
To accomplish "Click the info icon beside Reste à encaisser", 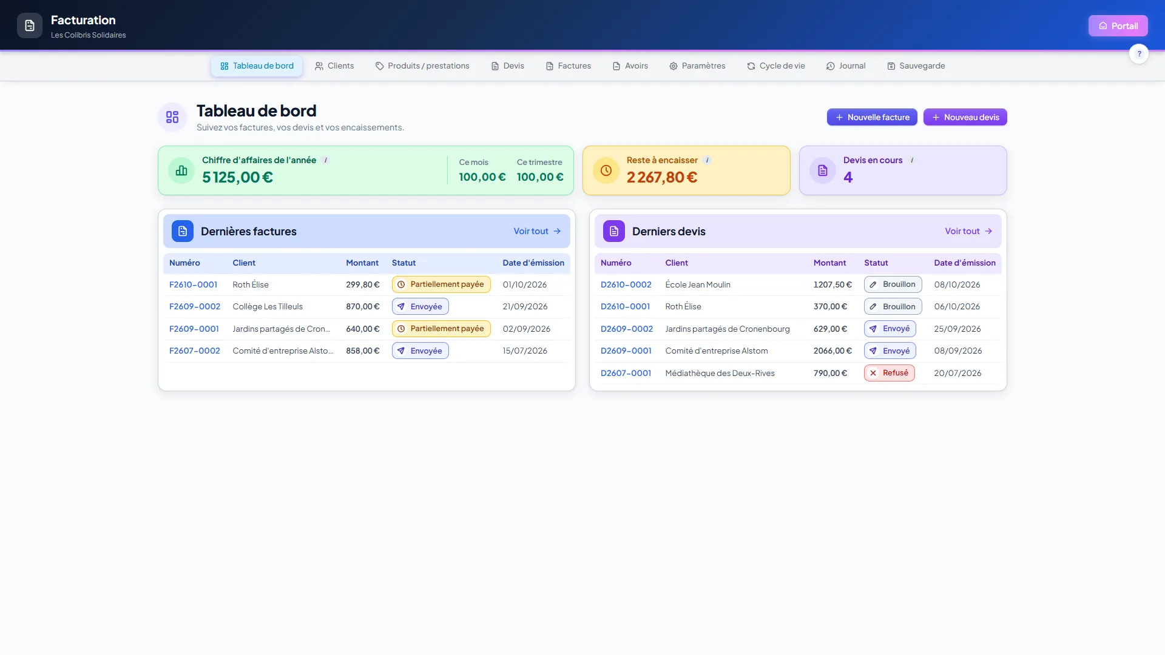I will click(x=707, y=160).
